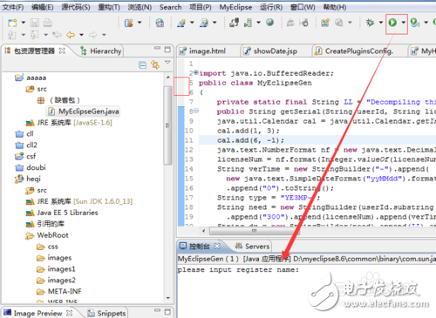Collapse getSerial method fold on line 8
This screenshot has height=318, width=436.
pyautogui.click(x=196, y=111)
